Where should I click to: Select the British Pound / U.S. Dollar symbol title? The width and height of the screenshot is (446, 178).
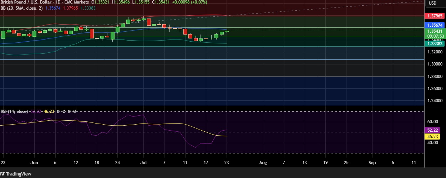[25, 2]
